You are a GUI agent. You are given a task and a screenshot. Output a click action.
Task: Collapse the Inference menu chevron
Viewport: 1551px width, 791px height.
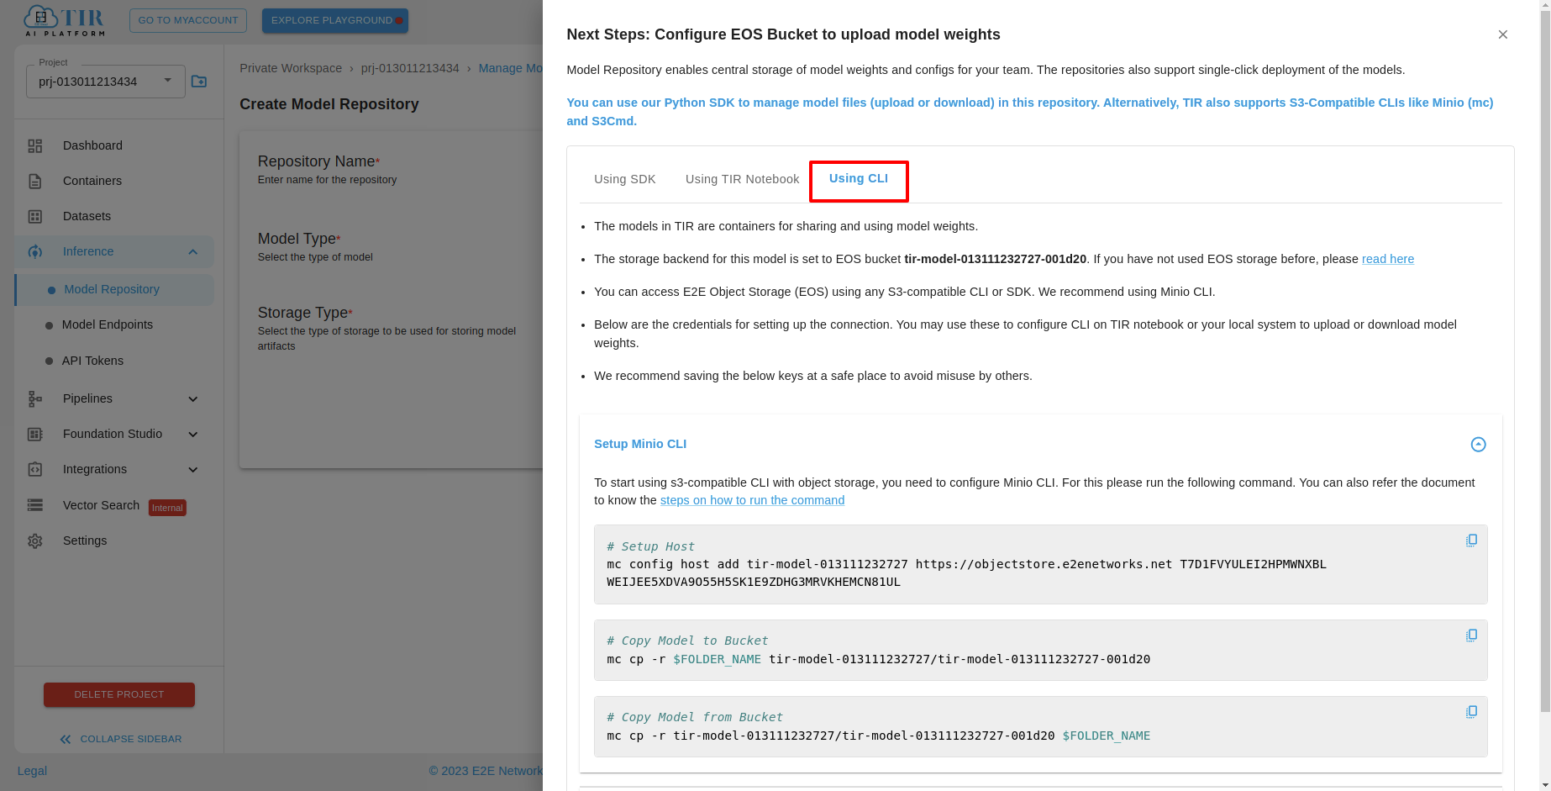coord(192,251)
